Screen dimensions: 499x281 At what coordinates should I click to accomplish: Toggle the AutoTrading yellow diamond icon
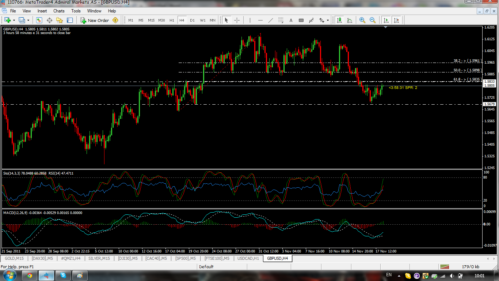pos(115,20)
